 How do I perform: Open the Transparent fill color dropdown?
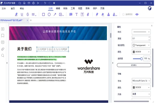[141, 45]
